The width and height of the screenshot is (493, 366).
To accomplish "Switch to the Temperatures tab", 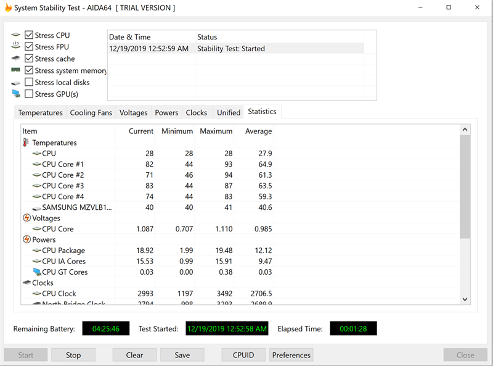I will 40,113.
